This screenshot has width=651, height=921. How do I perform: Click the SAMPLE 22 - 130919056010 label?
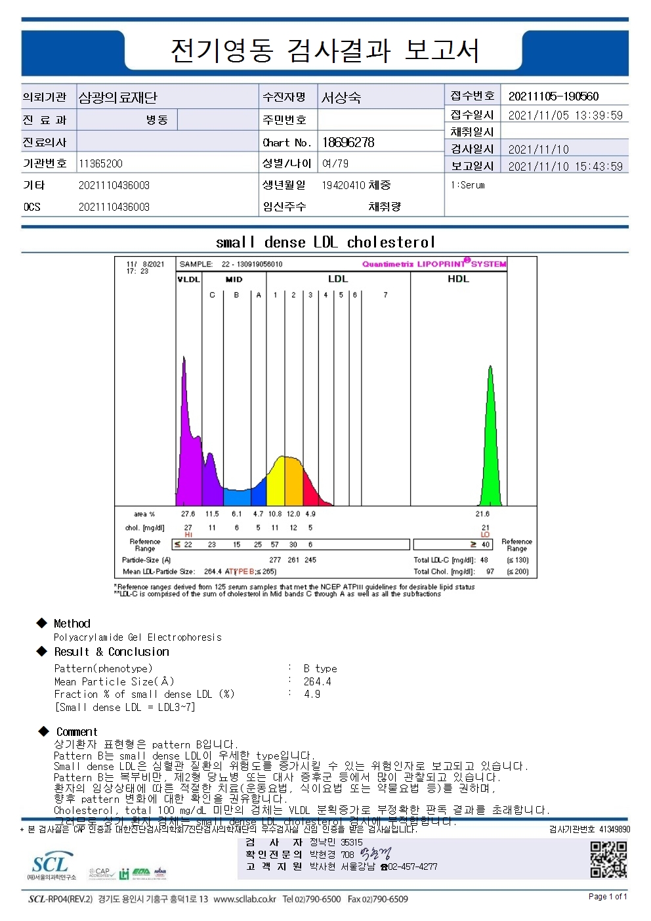pyautogui.click(x=231, y=265)
